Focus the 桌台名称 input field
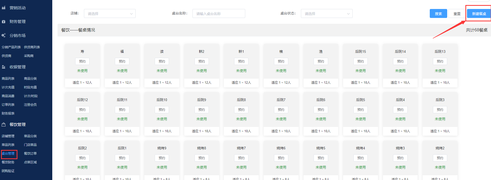The width and height of the screenshot is (491, 180). click(x=219, y=14)
